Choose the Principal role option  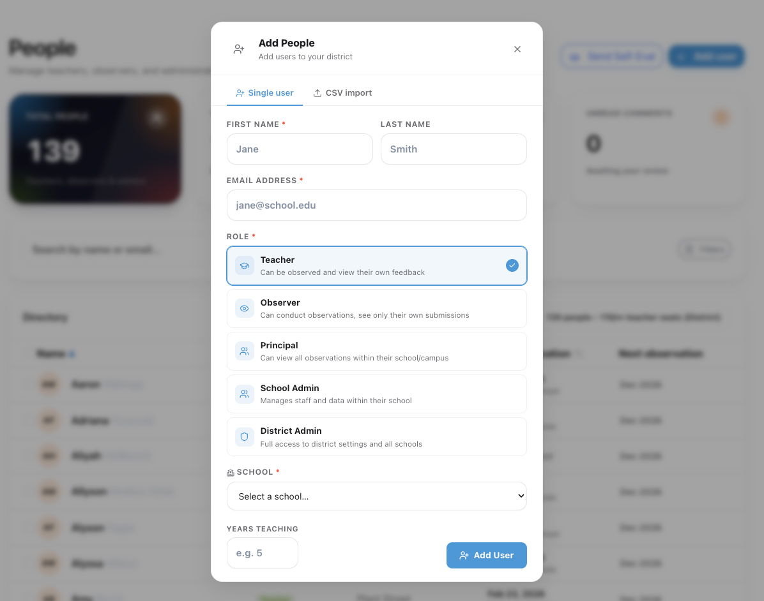377,352
